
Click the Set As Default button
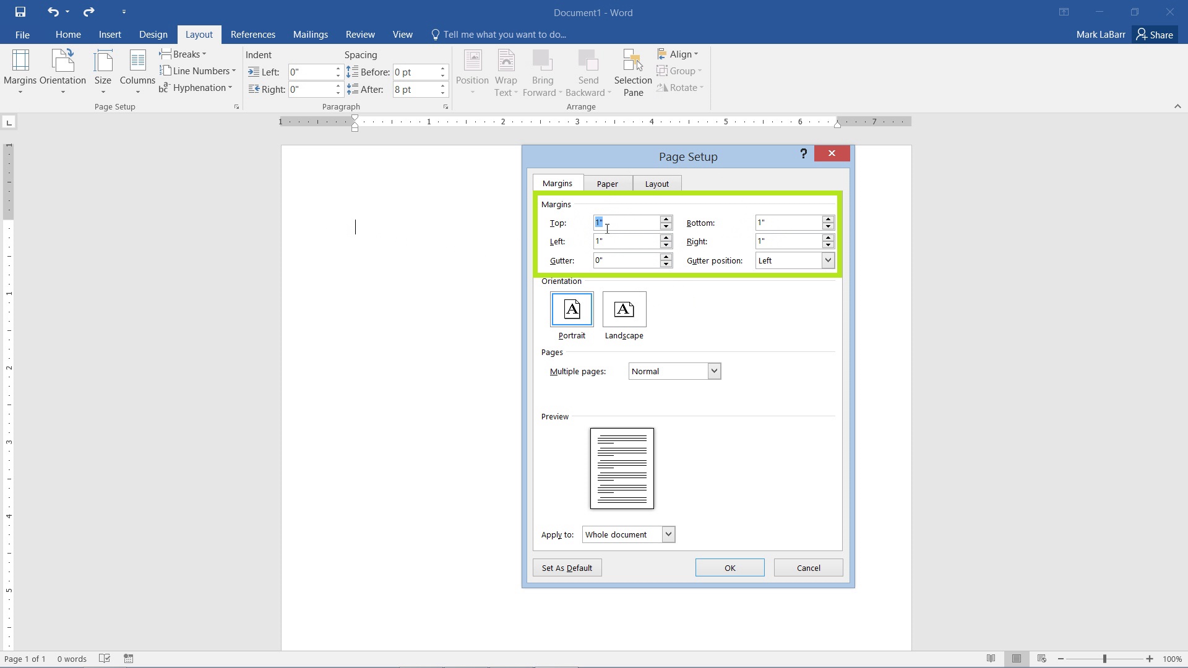click(566, 568)
